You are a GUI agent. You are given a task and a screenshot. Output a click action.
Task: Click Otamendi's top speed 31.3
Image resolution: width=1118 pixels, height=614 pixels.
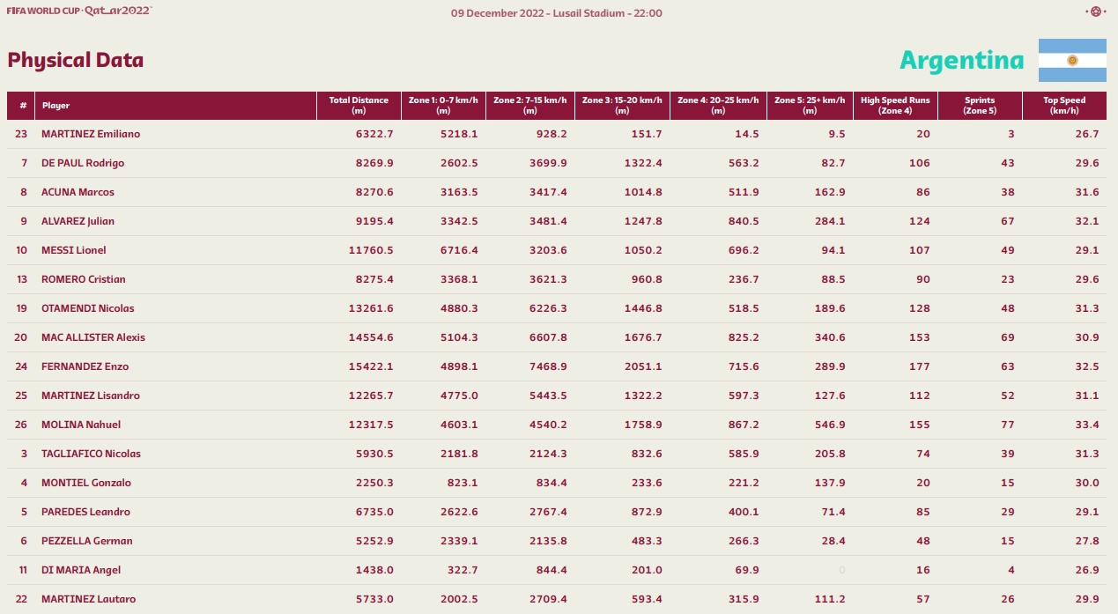pos(1088,308)
